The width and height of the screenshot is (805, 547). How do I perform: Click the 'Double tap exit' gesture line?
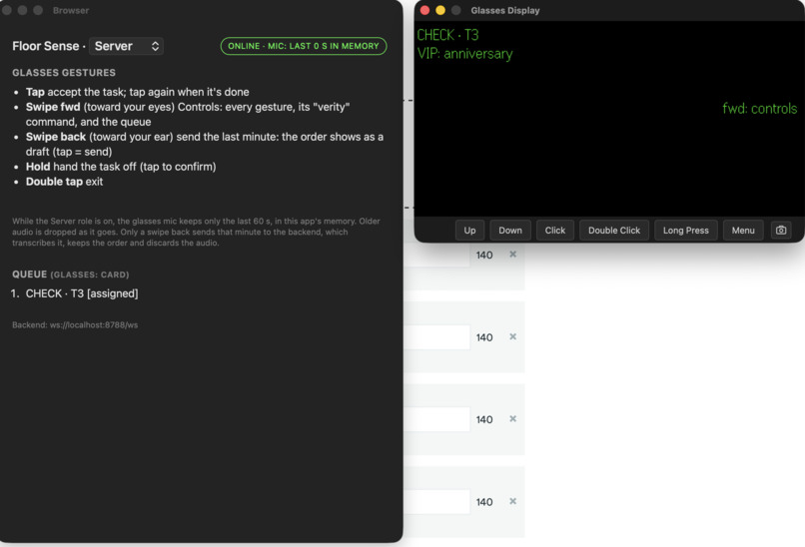(64, 182)
